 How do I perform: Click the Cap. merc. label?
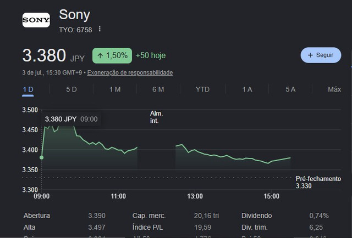tap(149, 216)
